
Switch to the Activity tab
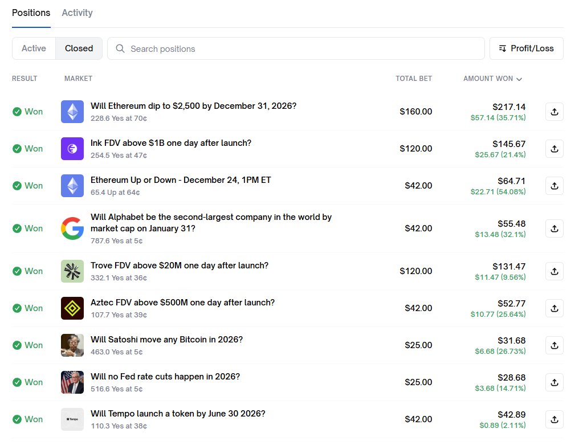click(x=77, y=13)
